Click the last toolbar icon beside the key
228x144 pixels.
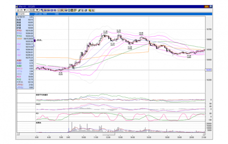93,10
